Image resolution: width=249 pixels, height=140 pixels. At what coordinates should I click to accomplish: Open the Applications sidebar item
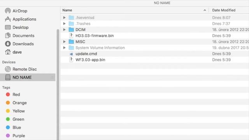pyautogui.click(x=25, y=19)
